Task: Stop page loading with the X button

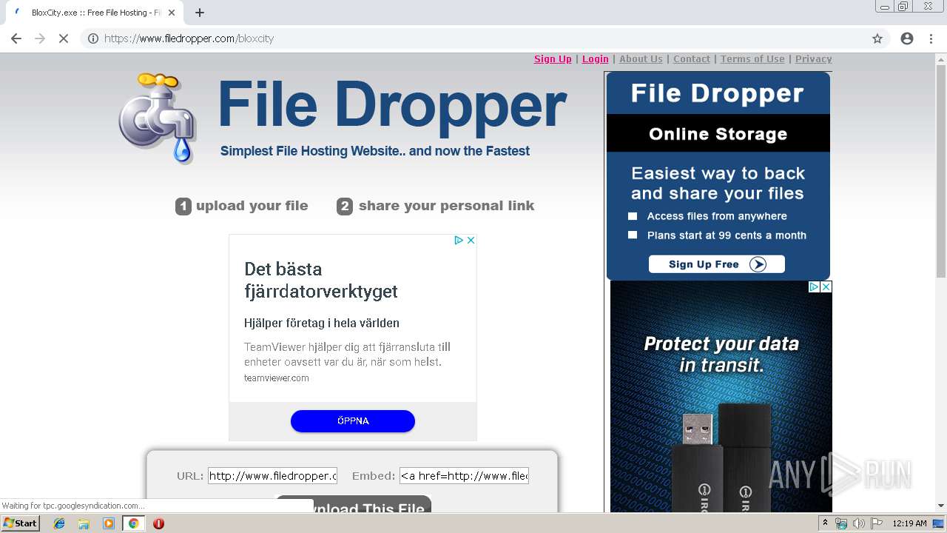Action: pos(64,38)
